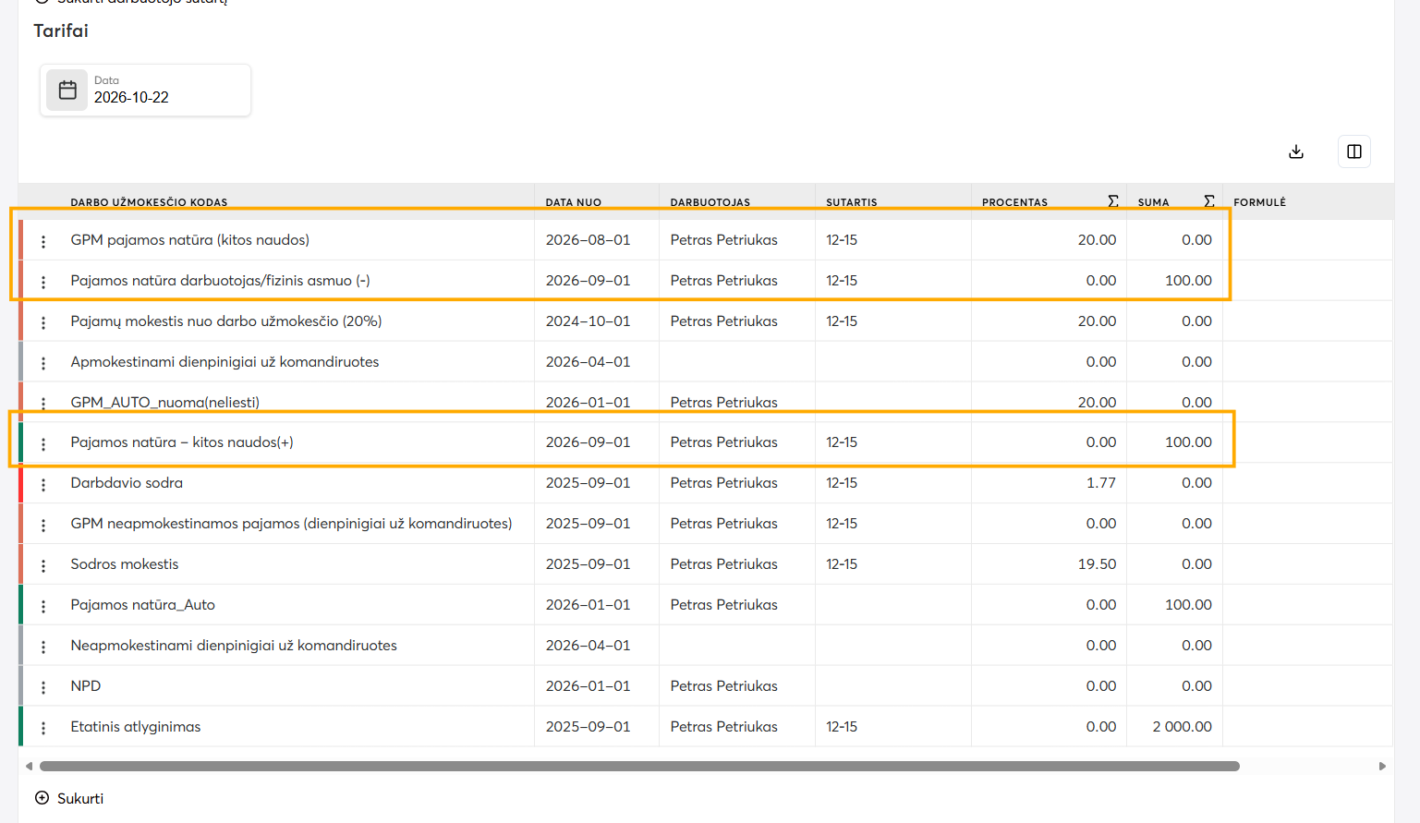Viewport: 1420px width, 823px height.
Task: Click the Data field showing 2026-10-22
Action: coord(145,90)
